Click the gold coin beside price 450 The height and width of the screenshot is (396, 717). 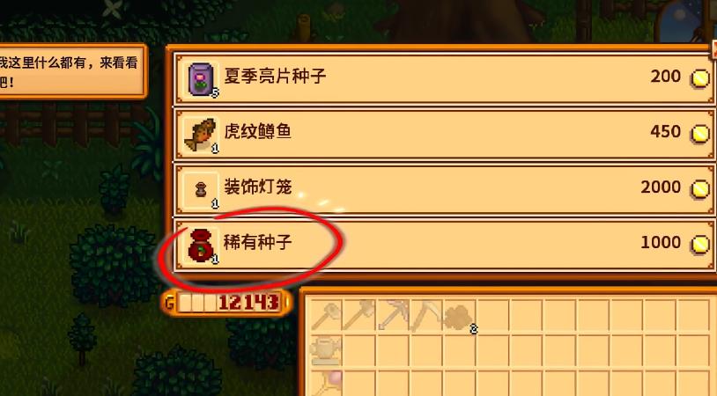point(699,134)
